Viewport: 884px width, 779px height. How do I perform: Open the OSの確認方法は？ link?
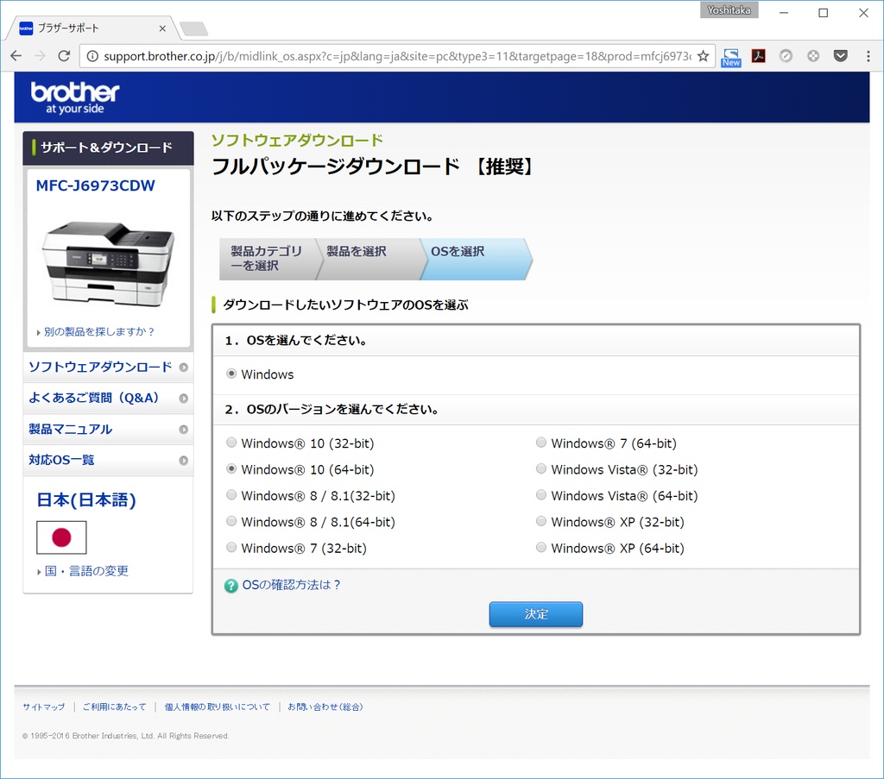291,585
